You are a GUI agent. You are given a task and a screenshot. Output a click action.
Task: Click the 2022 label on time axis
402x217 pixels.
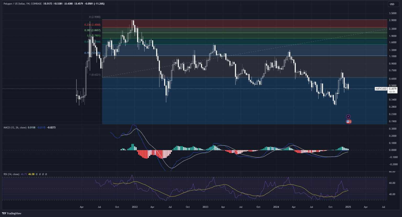click(x=135, y=207)
